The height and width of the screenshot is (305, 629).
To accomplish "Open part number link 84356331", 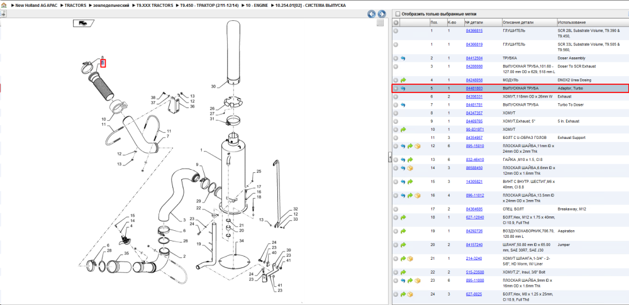I will tap(474, 97).
